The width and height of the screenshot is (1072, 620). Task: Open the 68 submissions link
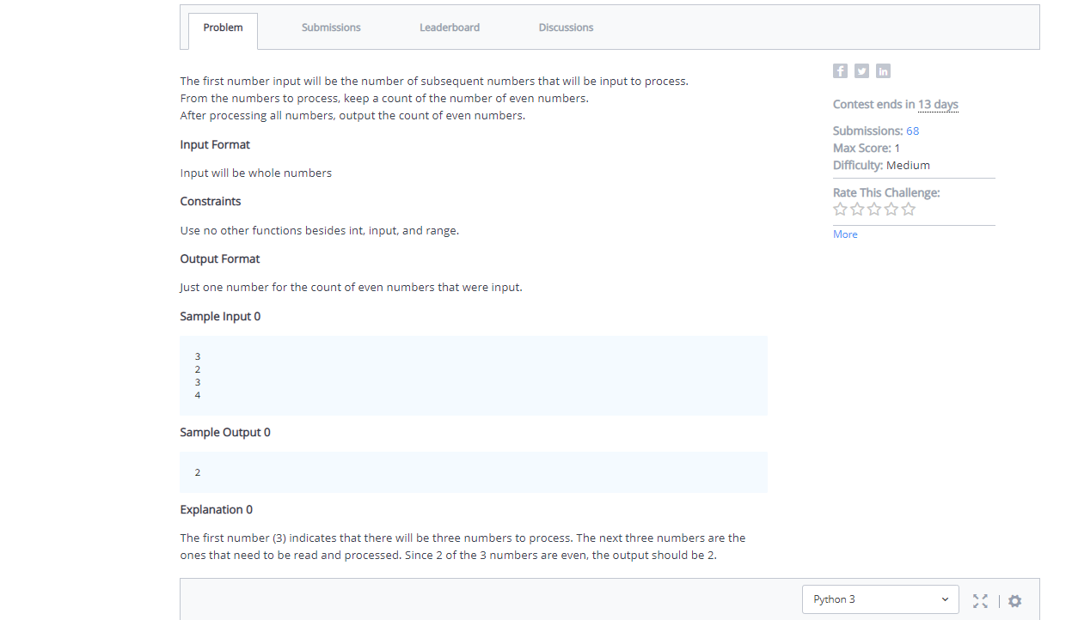pyautogui.click(x=913, y=130)
